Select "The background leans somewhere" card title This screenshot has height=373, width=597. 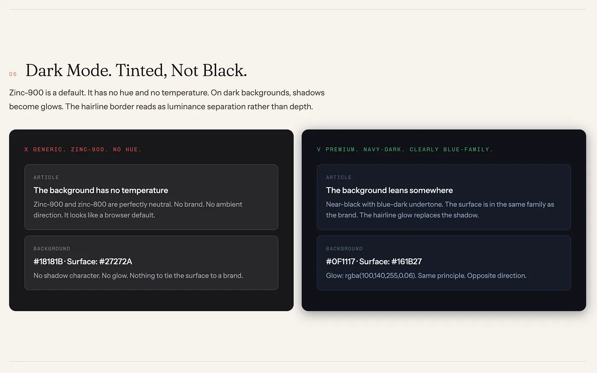click(389, 191)
